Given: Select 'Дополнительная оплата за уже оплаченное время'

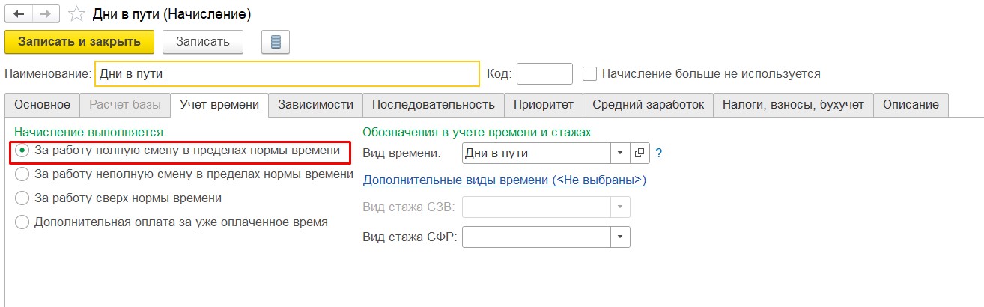Looking at the screenshot, I should (x=22, y=222).
